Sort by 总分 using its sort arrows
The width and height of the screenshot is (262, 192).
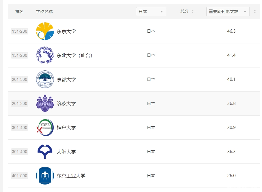[x=193, y=12]
